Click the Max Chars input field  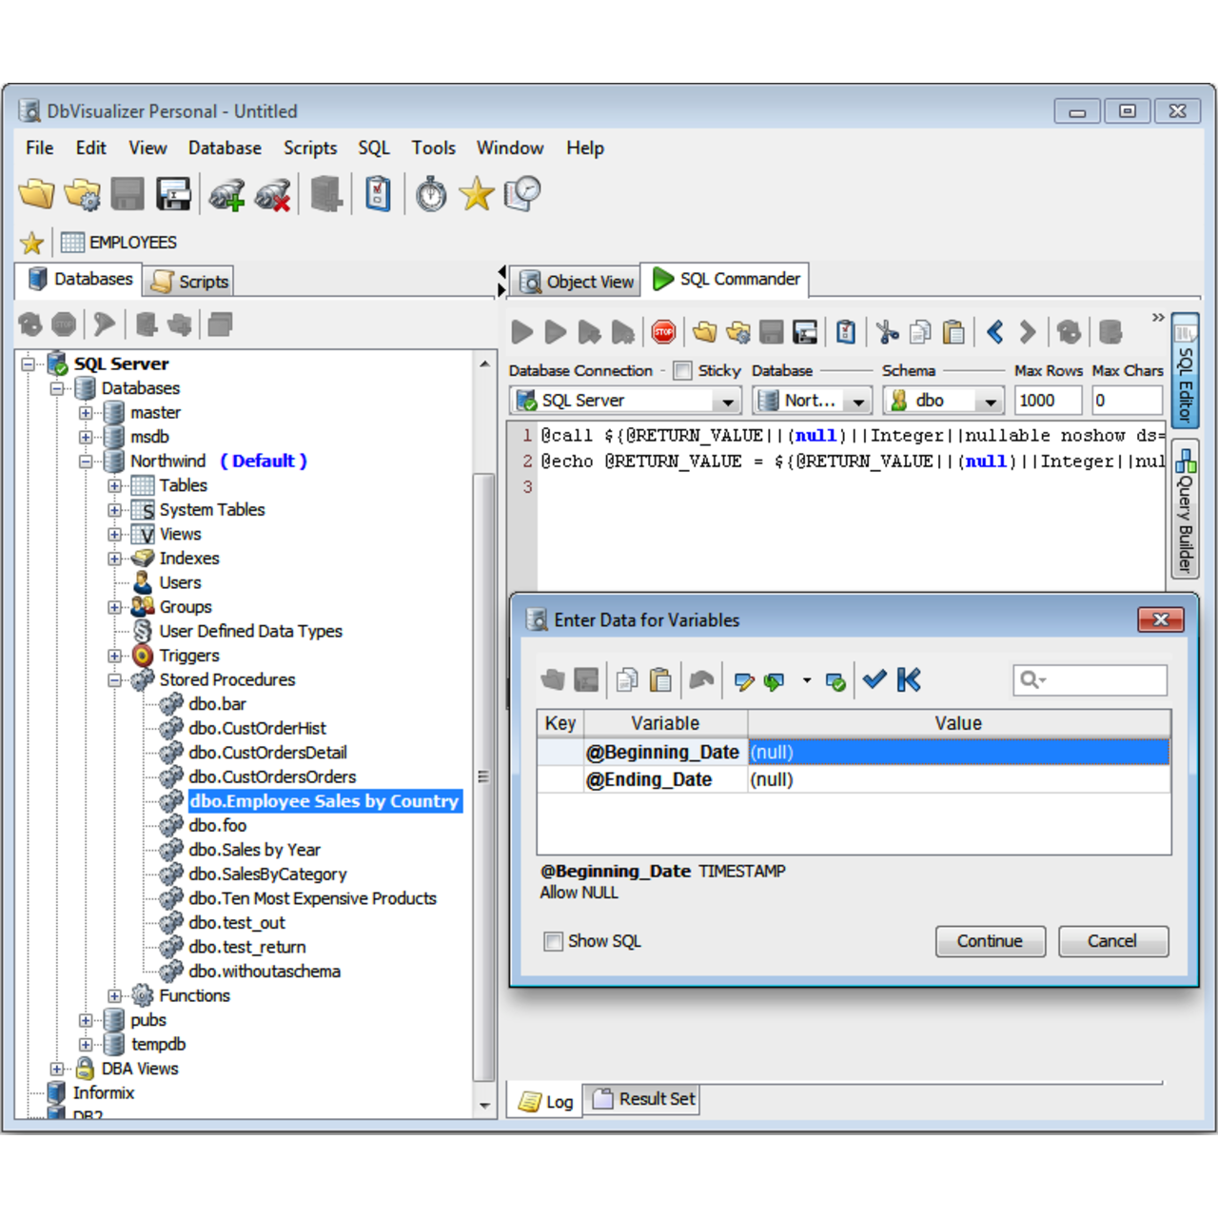pos(1127,401)
